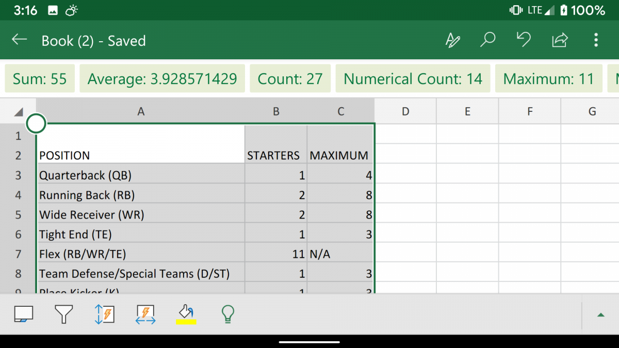Tap the back arrow to exit workbook

20,40
